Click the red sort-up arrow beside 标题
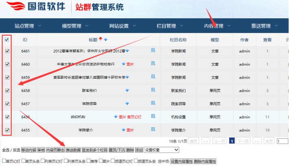 coord(101,39)
